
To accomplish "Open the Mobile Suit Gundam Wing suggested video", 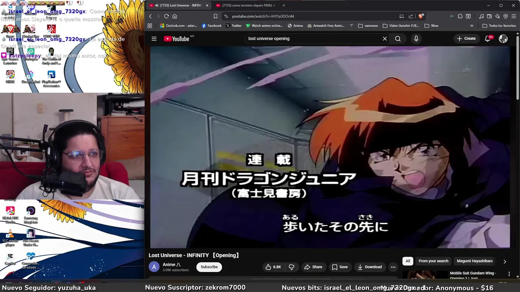I will (x=473, y=275).
